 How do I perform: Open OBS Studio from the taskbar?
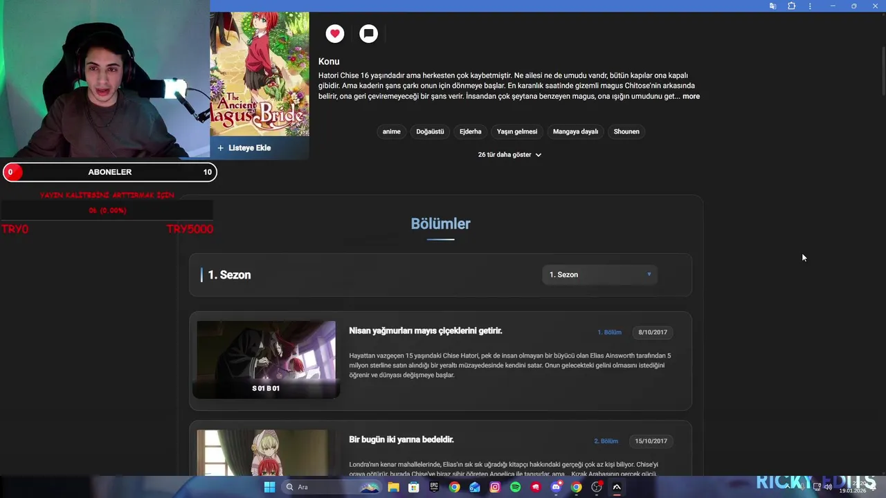(597, 487)
